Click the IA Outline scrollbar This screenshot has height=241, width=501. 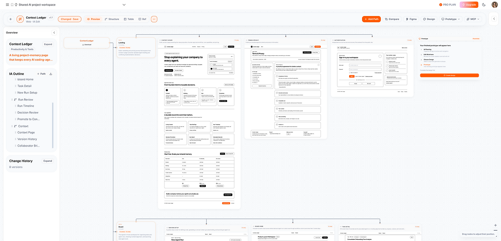coord(52,125)
